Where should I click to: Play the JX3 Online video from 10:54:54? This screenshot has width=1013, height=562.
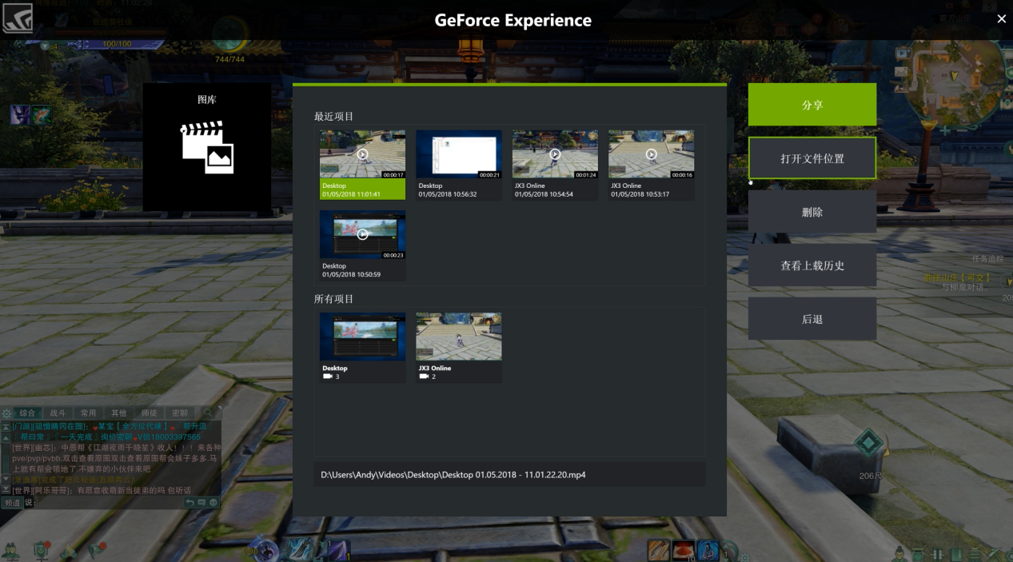555,154
